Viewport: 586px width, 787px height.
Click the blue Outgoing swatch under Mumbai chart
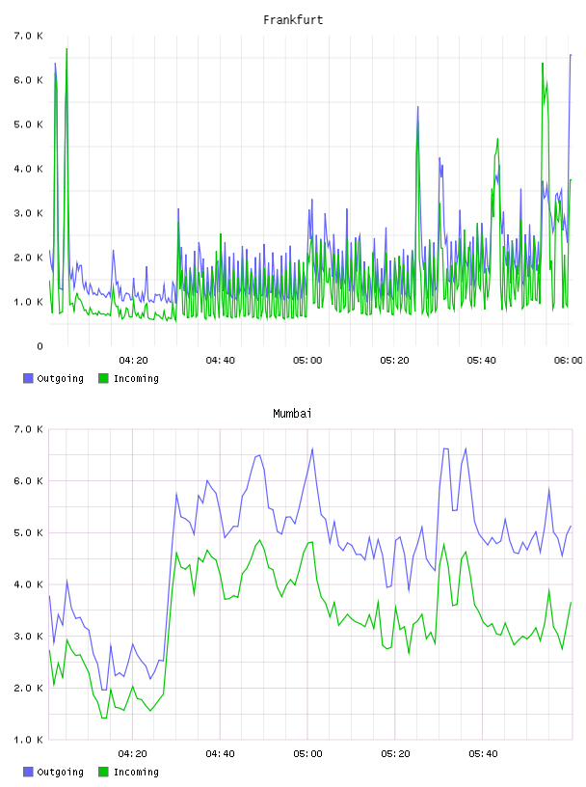[x=28, y=772]
